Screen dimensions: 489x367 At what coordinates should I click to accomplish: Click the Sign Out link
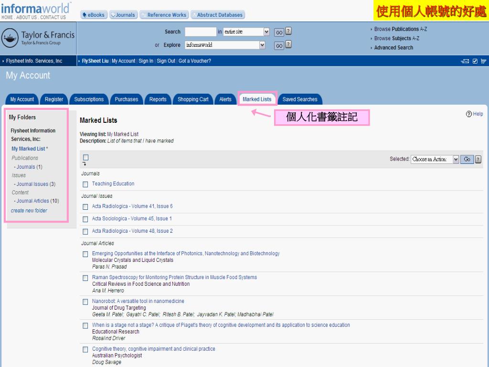click(x=166, y=61)
